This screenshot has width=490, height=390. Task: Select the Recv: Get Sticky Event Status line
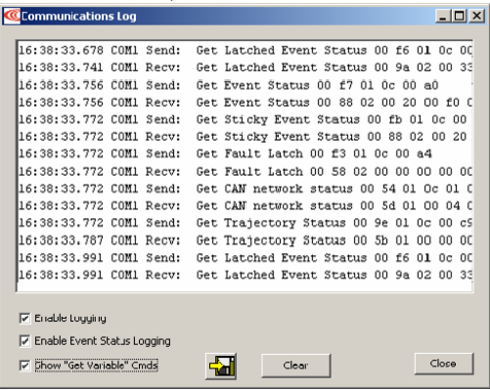coord(245,137)
